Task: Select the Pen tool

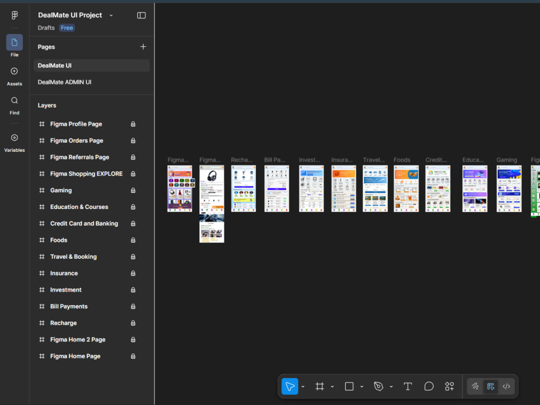Action: point(379,387)
